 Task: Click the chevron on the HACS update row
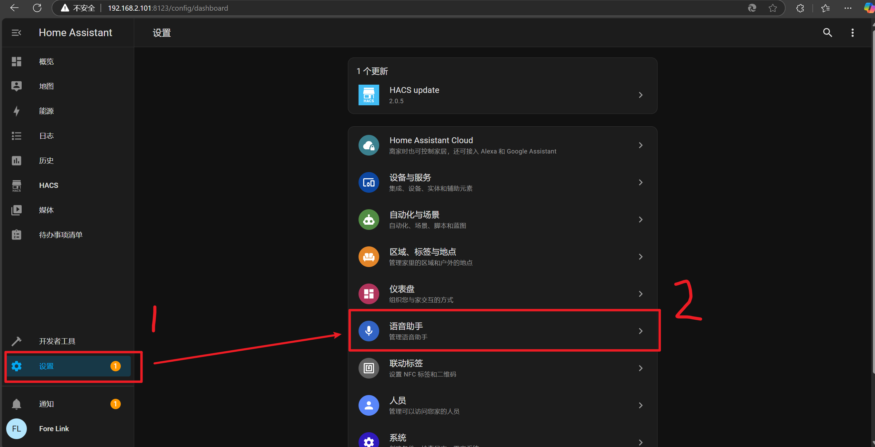click(640, 95)
